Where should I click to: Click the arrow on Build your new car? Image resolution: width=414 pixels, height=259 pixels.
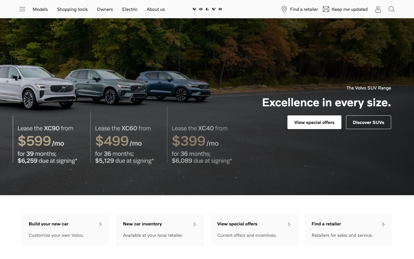pos(100,224)
